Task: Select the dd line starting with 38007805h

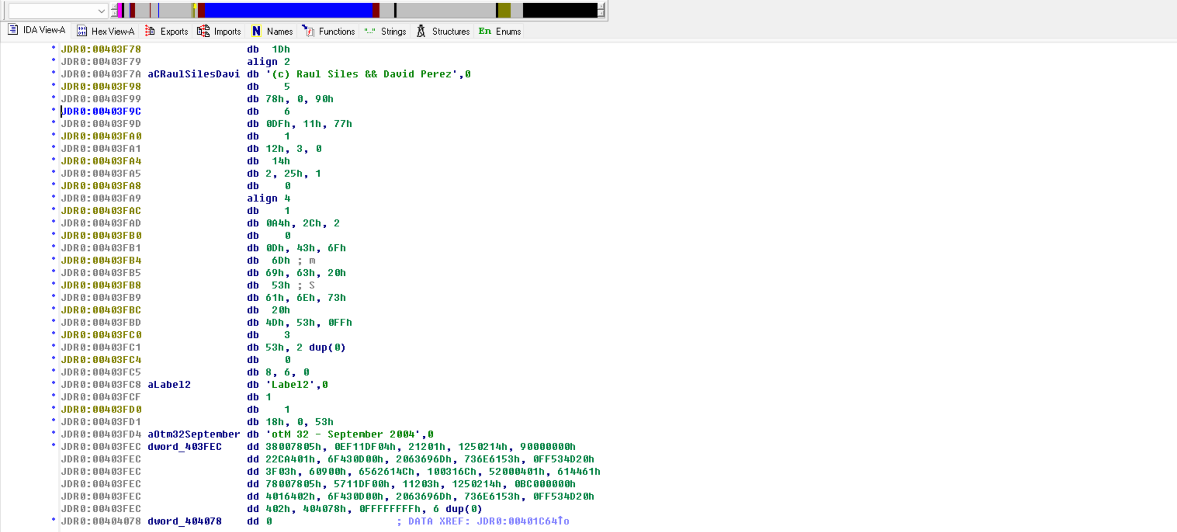Action: [x=411, y=447]
